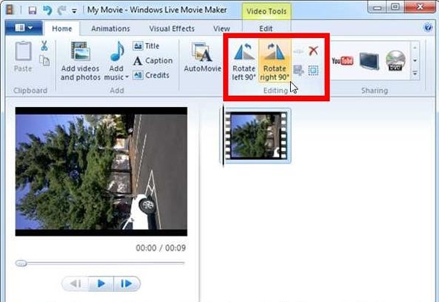
Task: Undo the last action
Action: click(48, 10)
